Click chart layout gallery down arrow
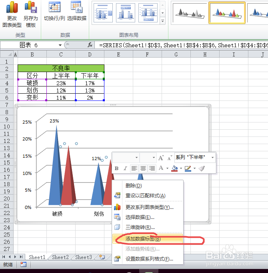This screenshot has width=268, height=273. click(x=162, y=13)
